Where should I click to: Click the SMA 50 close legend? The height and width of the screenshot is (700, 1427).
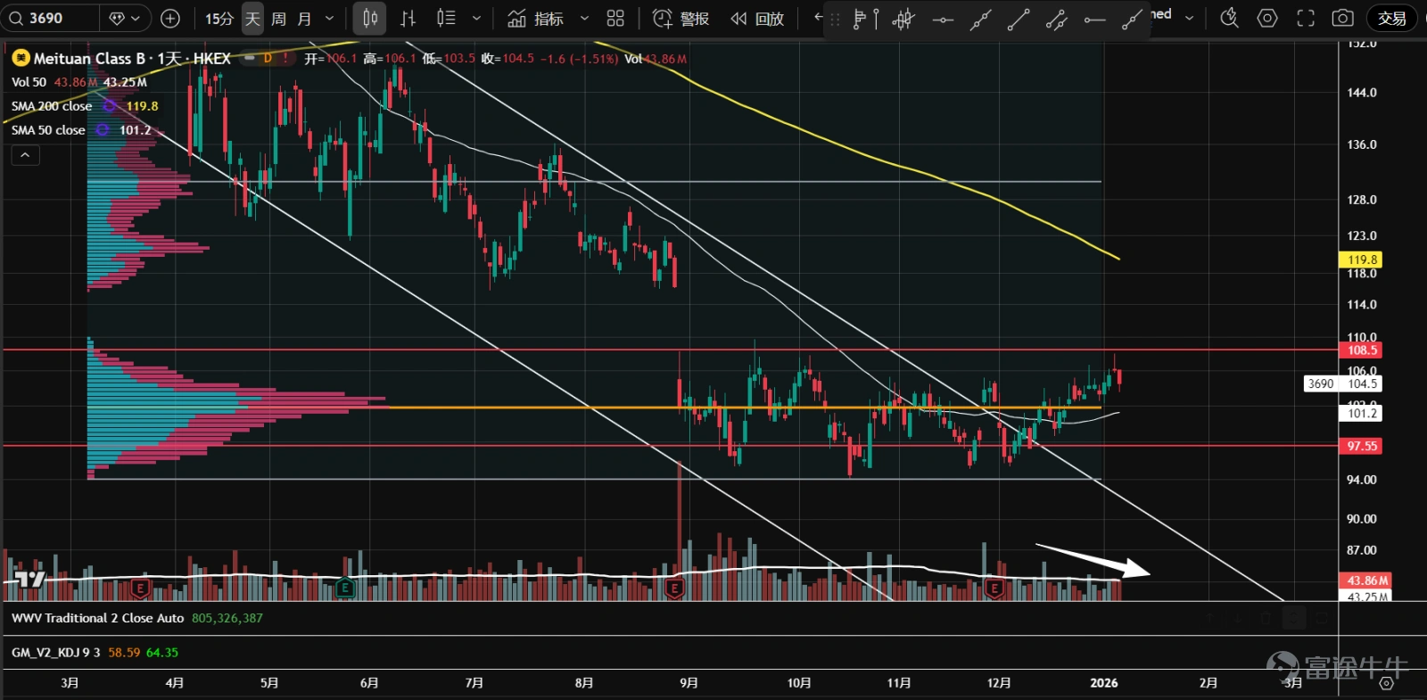48,130
